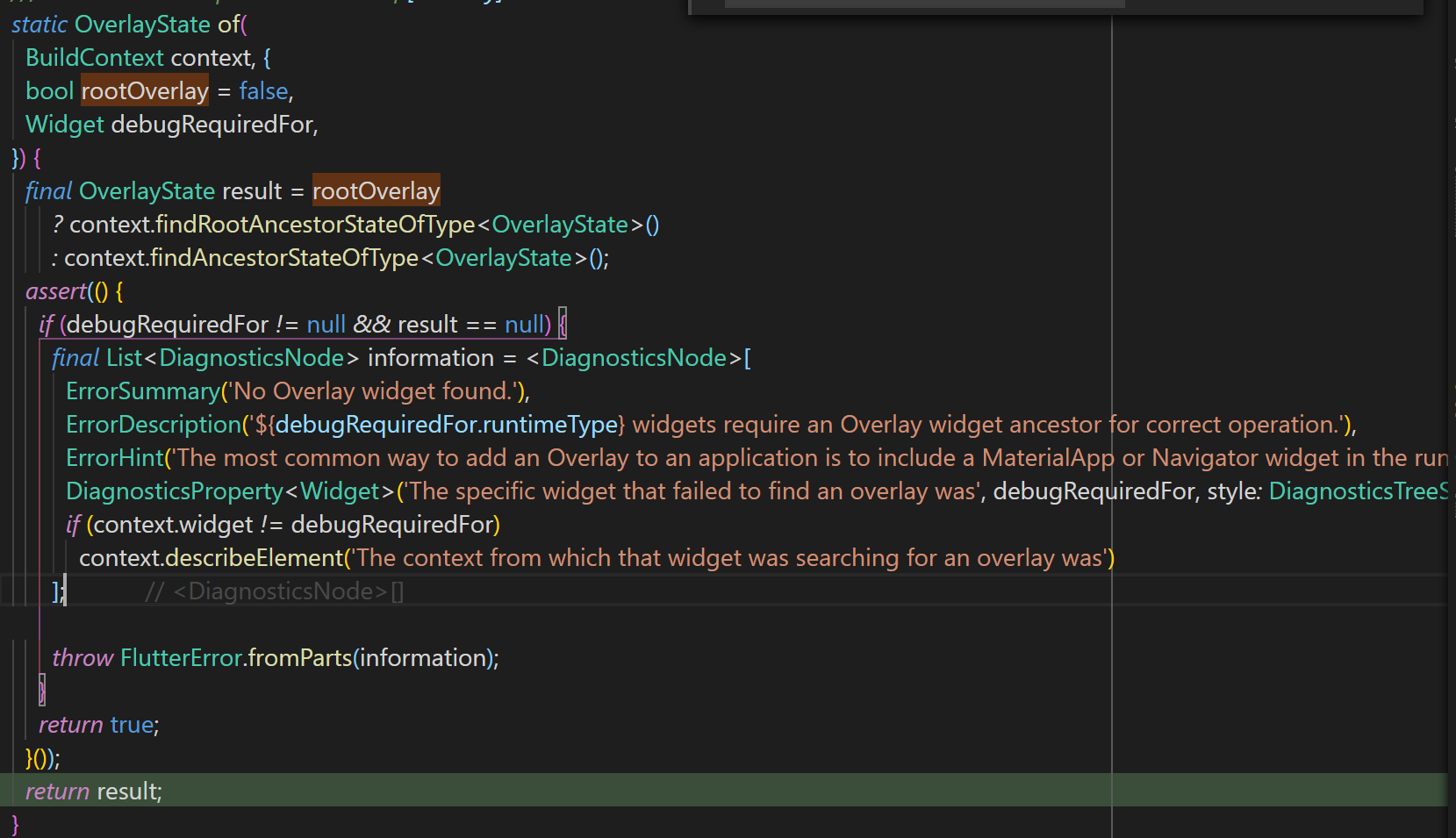
Task: Click the 'ErrorDescription' constructor
Action: pos(154,425)
